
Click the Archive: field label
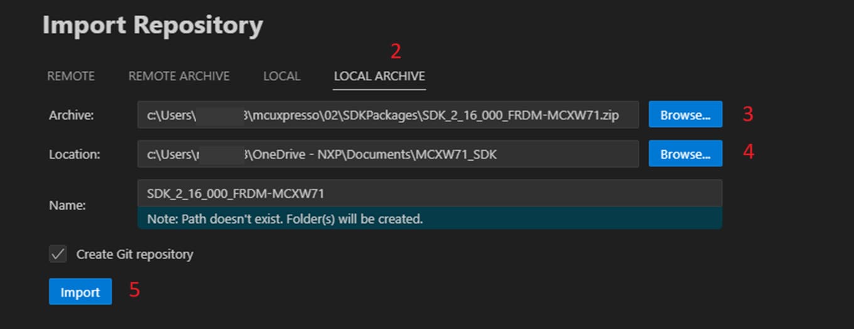tap(71, 115)
